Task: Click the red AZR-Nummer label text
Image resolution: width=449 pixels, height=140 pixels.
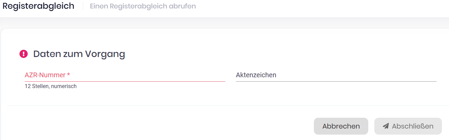Action: click(45, 75)
